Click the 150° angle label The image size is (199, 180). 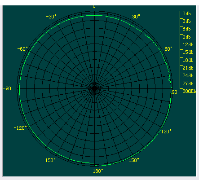click(134, 160)
